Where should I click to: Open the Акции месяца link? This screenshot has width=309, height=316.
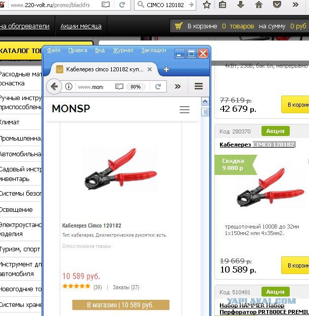coord(81,26)
